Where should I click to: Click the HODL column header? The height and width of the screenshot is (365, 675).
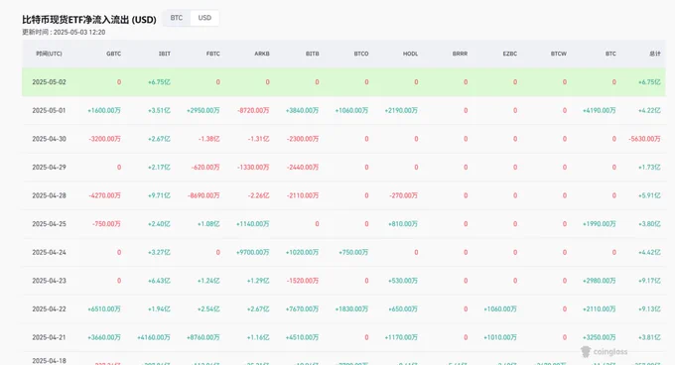click(410, 54)
